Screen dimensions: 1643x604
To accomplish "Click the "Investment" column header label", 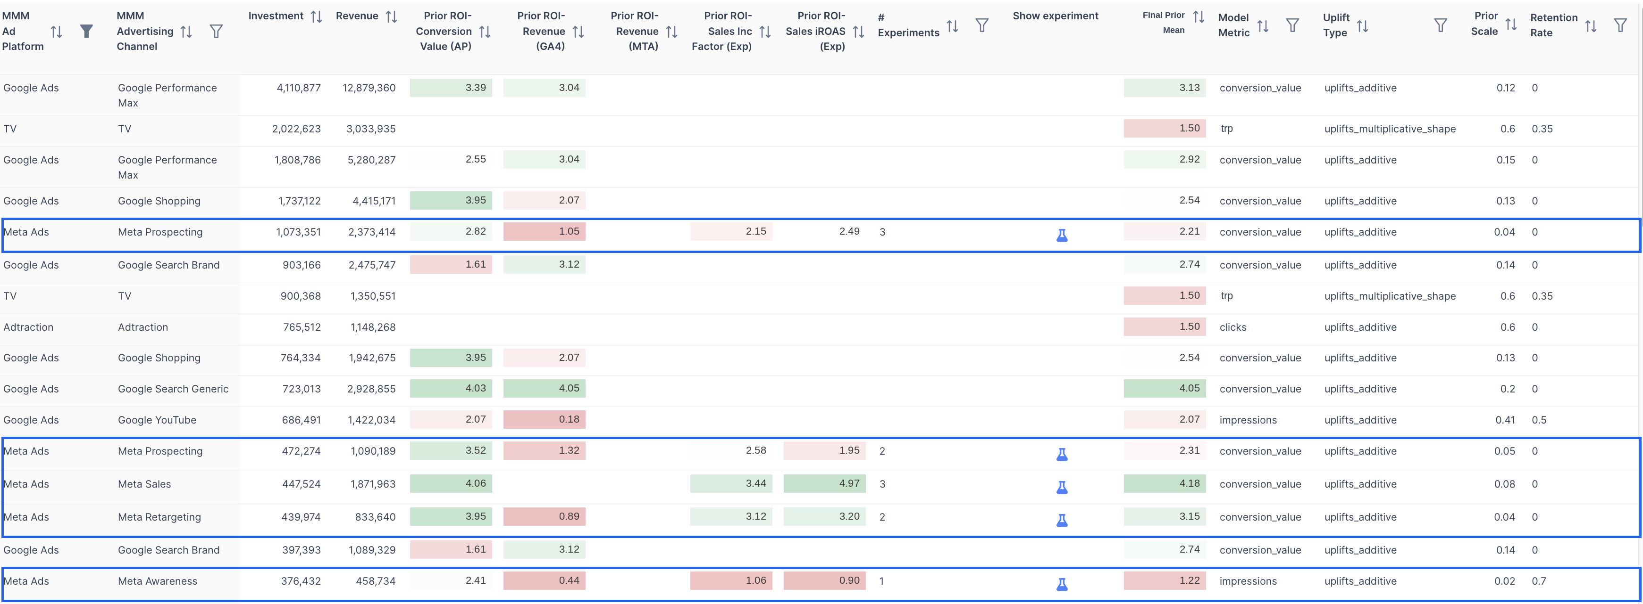I will [276, 16].
